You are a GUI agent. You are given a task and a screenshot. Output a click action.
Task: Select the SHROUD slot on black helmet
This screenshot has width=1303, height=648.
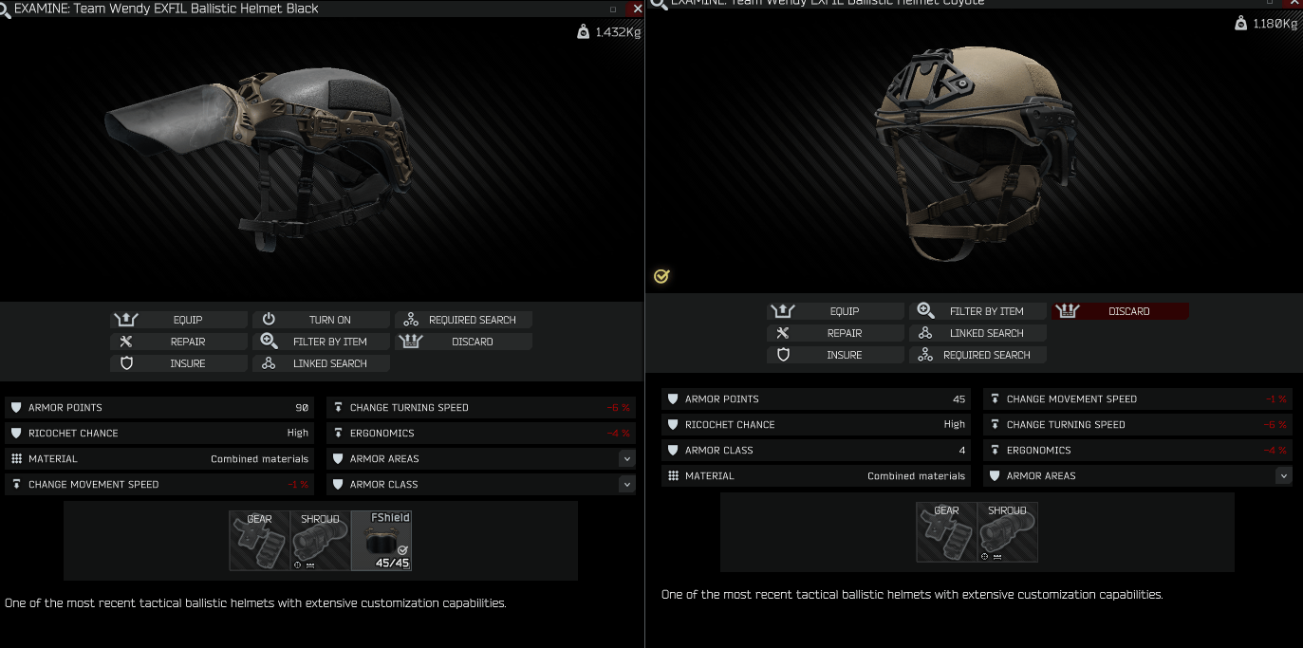[320, 541]
